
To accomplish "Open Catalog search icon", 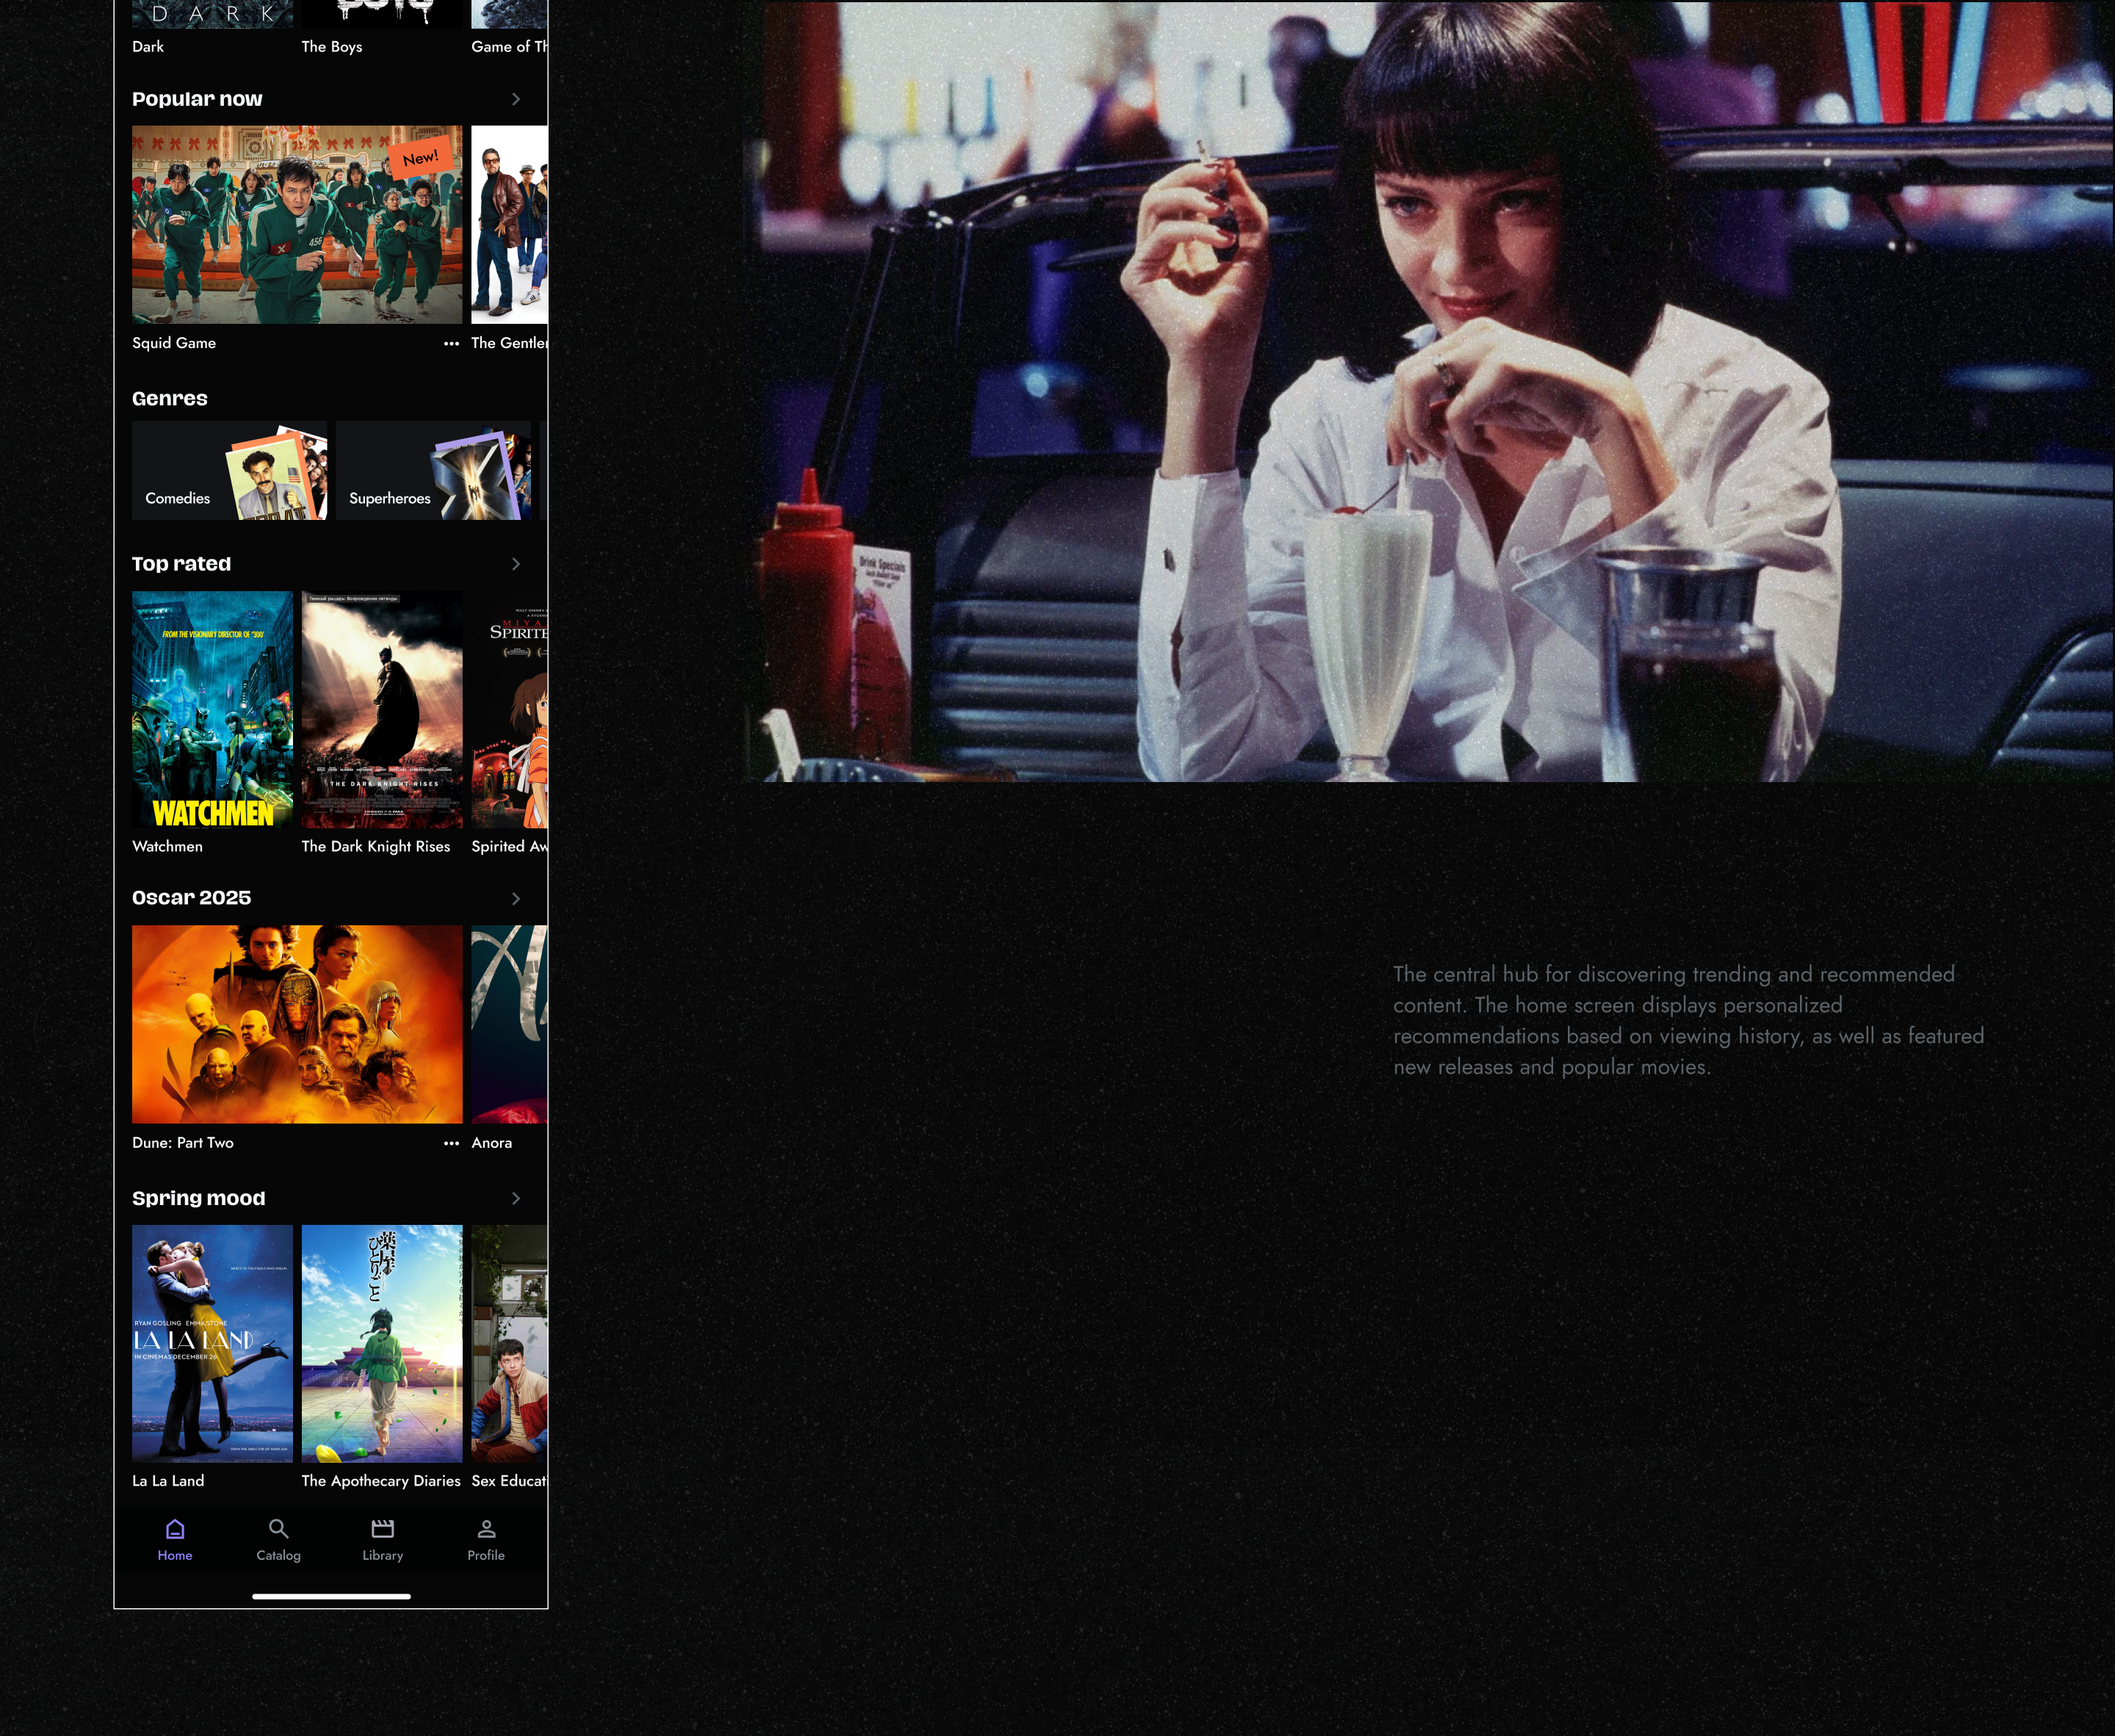I will (x=278, y=1529).
